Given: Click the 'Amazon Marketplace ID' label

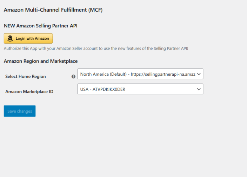Looking at the screenshot, I should pyautogui.click(x=29, y=91).
